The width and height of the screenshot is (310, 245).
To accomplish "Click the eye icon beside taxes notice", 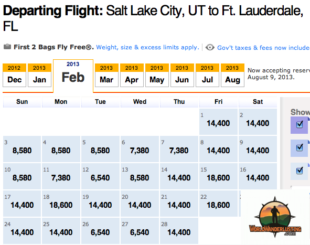I will point(210,47).
